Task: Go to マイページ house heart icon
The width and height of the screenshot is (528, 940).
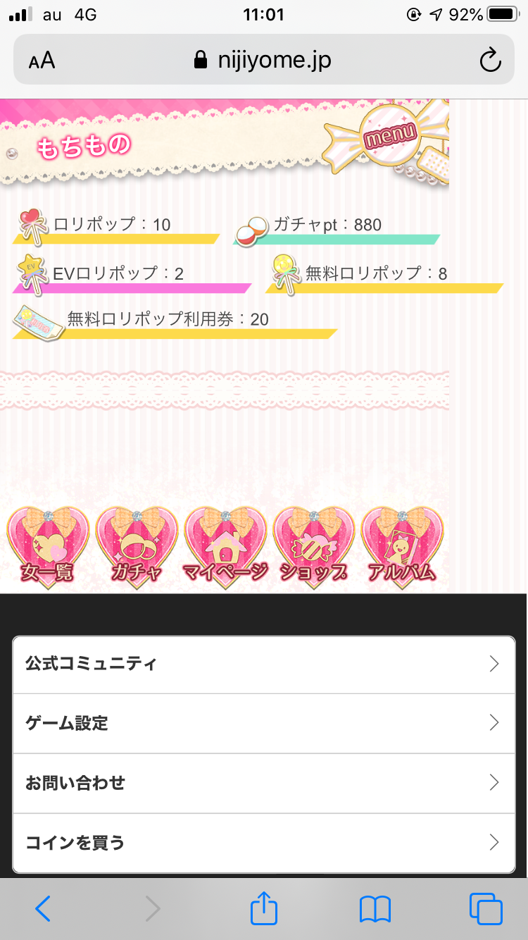Action: click(225, 545)
